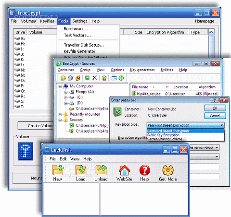The height and width of the screenshot is (217, 231).
Task: Collapse Sources node in BestCrypt tree
Action: (x=60, y=120)
